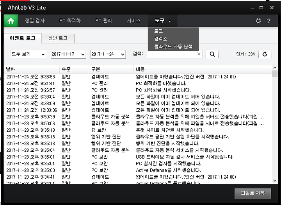Select 클라우드 자동 분석 in 도구 menu
Image resolution: width=281 pixels, height=206 pixels.
[x=173, y=47]
